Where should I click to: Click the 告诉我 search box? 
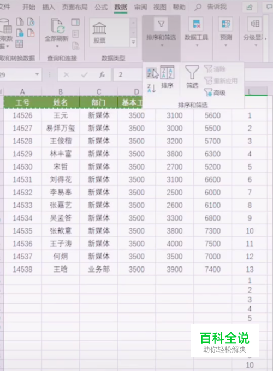(x=217, y=7)
